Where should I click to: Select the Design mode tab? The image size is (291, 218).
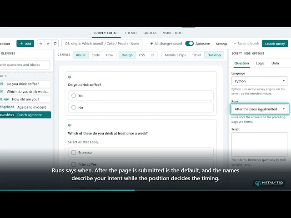(127, 55)
